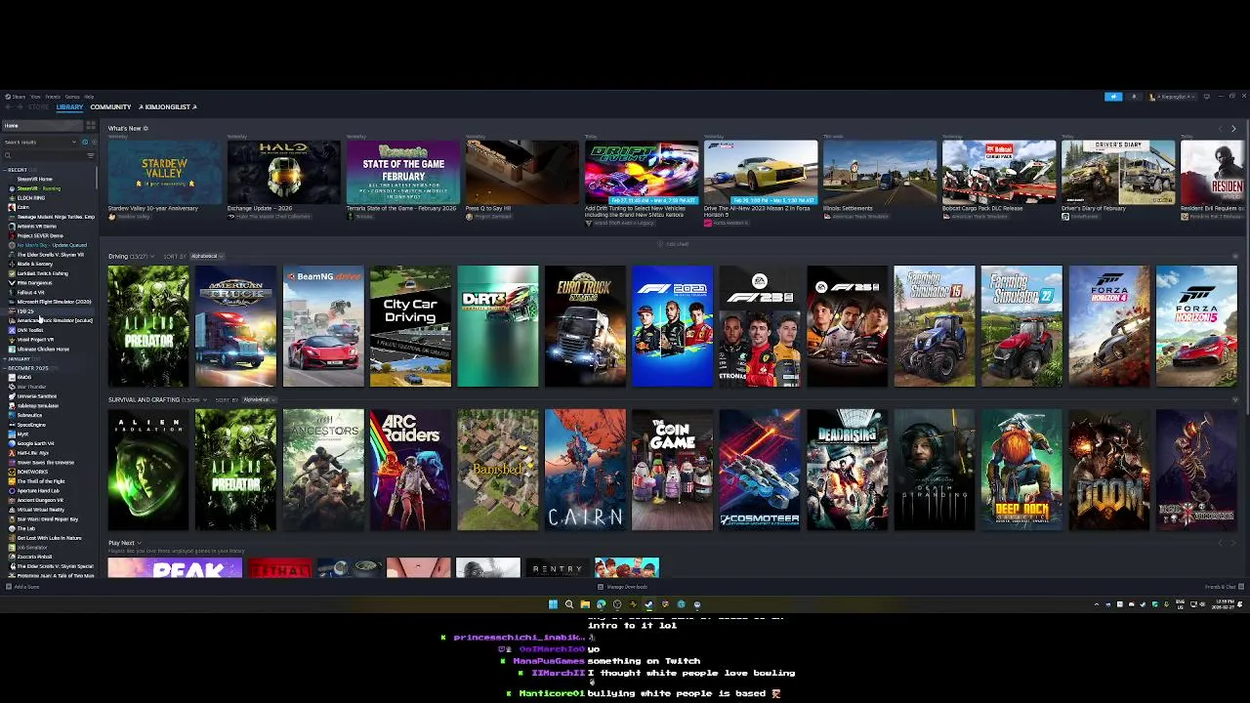Click the blue announcements megaphone button
Image resolution: width=1250 pixels, height=703 pixels.
tap(1113, 97)
